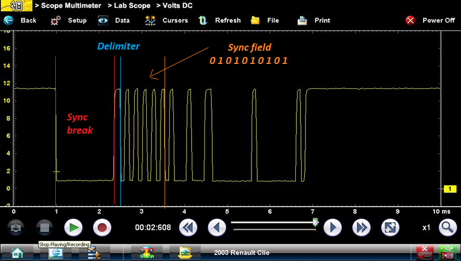Viewport: 461px width, 261px height.
Task: Step forward one frame with right arrow
Action: 333,227
